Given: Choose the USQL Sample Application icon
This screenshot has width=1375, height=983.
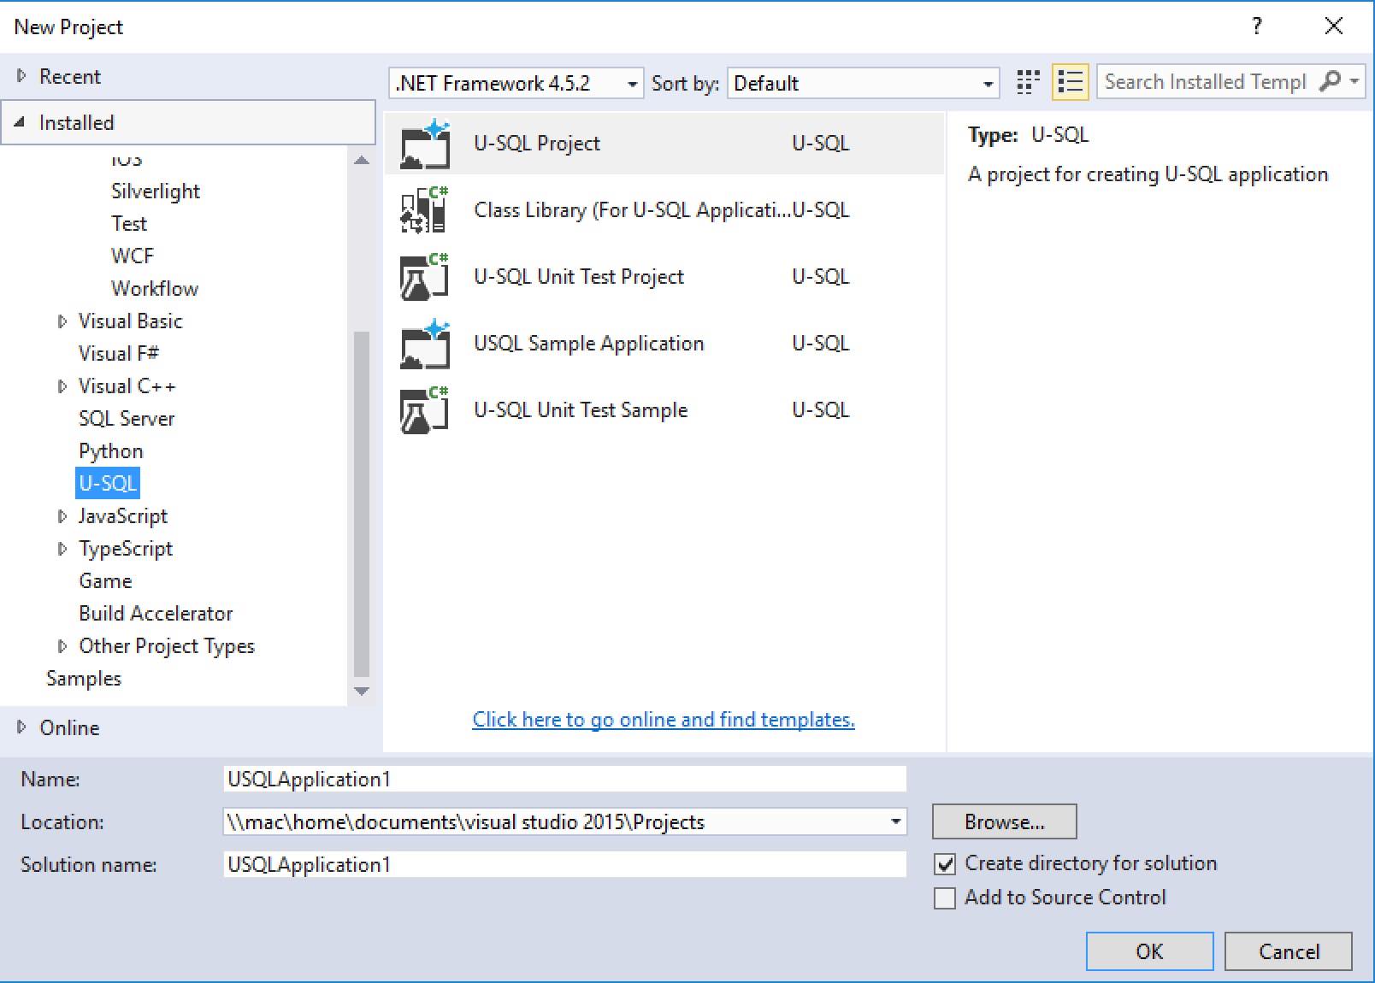Looking at the screenshot, I should (425, 344).
